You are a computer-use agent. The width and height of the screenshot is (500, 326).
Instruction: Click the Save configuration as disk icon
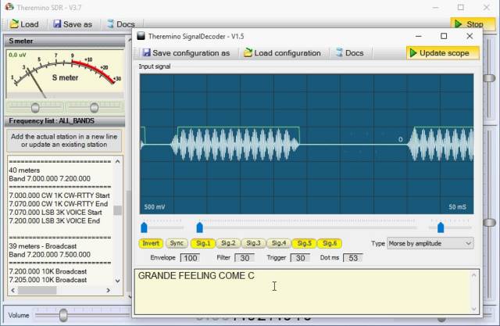pos(146,53)
